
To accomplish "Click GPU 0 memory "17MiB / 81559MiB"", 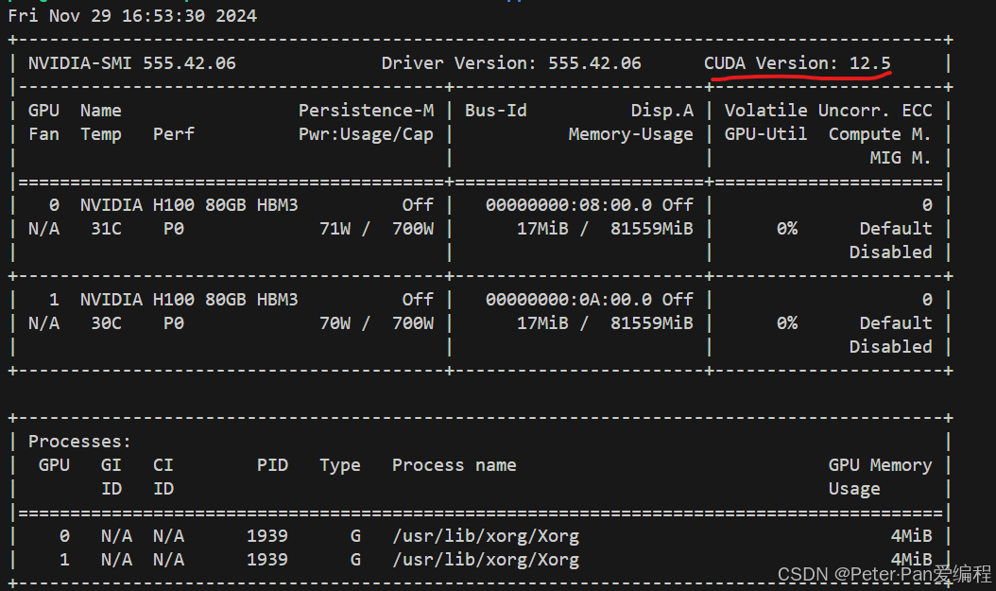I will [605, 229].
